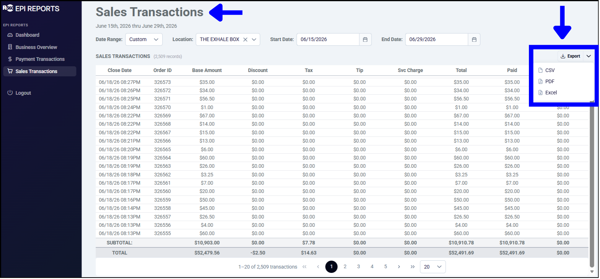Image resolution: width=600 pixels, height=279 pixels.
Task: Open Dashboard in the sidebar
Action: (x=27, y=35)
